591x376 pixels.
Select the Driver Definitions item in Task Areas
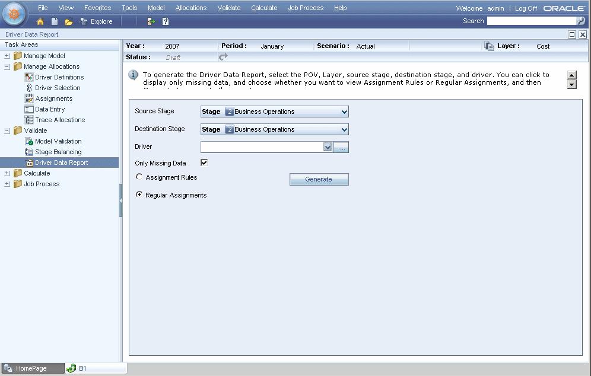click(x=61, y=77)
